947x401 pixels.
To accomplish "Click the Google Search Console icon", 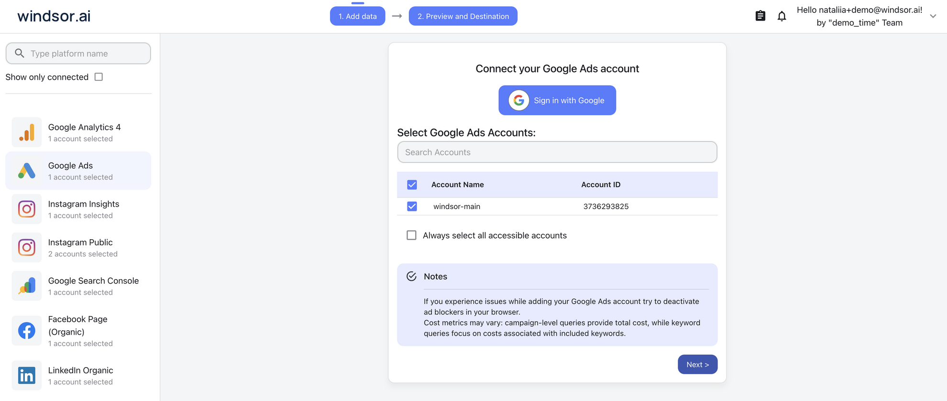I will point(27,286).
